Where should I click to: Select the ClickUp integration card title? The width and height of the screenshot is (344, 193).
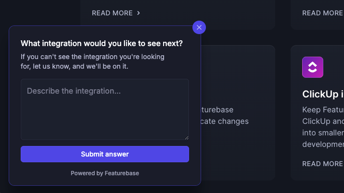coord(323,94)
